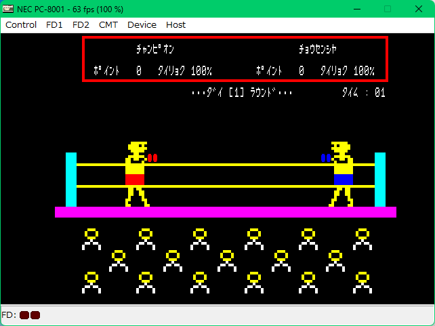Click the left cyan ring corner post
Image resolution: width=435 pixels, height=326 pixels.
(x=71, y=179)
